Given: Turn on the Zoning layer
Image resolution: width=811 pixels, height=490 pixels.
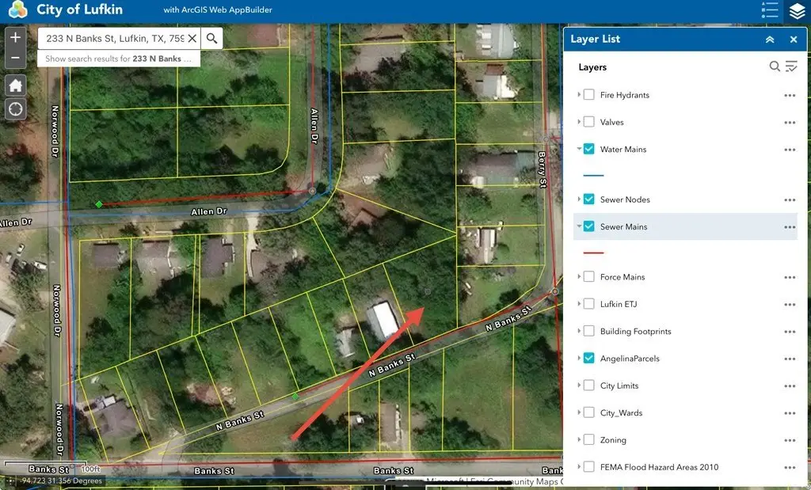Looking at the screenshot, I should 589,440.
